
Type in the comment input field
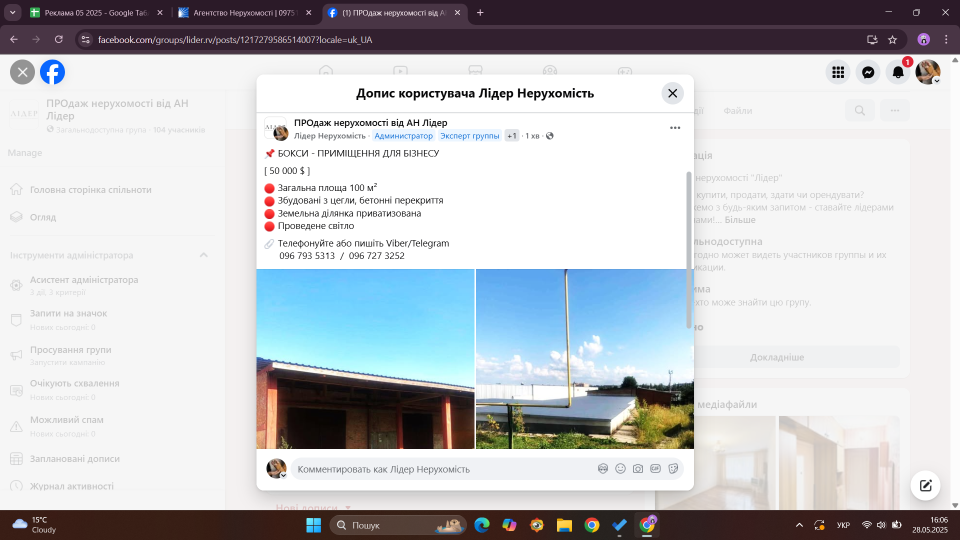(x=440, y=469)
